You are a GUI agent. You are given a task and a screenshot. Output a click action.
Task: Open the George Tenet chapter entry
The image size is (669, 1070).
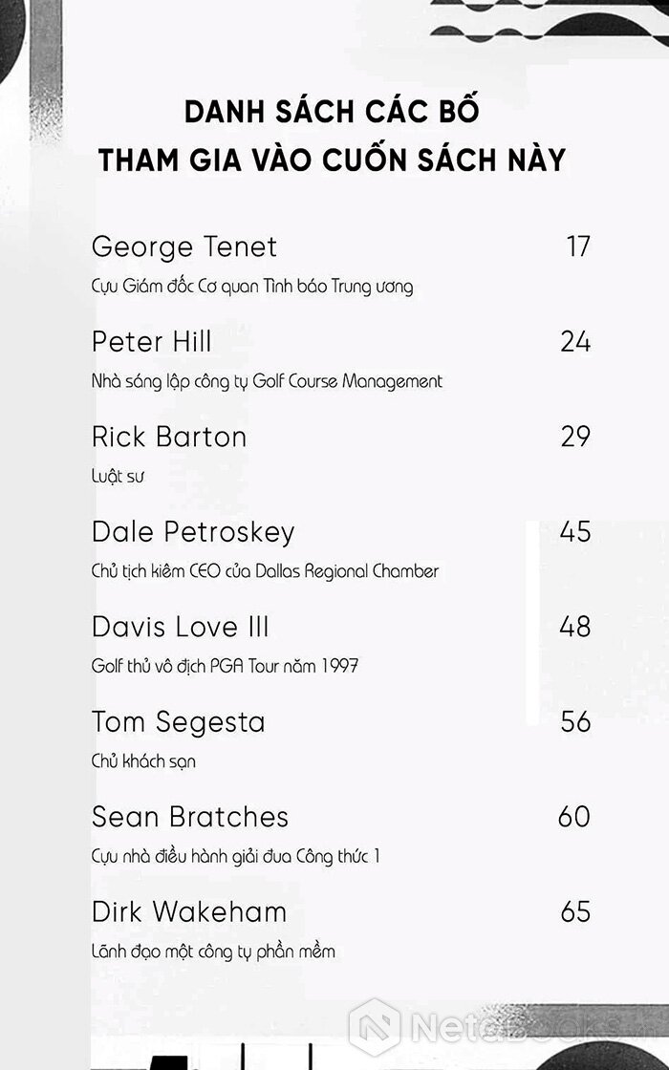coord(183,246)
